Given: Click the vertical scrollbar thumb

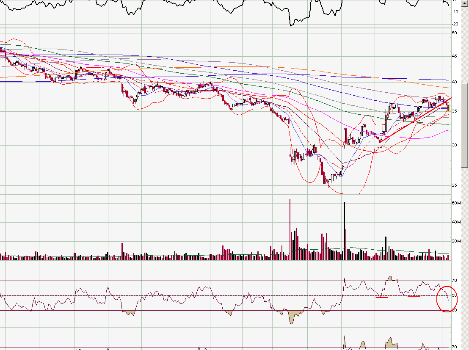Looking at the screenshot, I should [x=465, y=125].
